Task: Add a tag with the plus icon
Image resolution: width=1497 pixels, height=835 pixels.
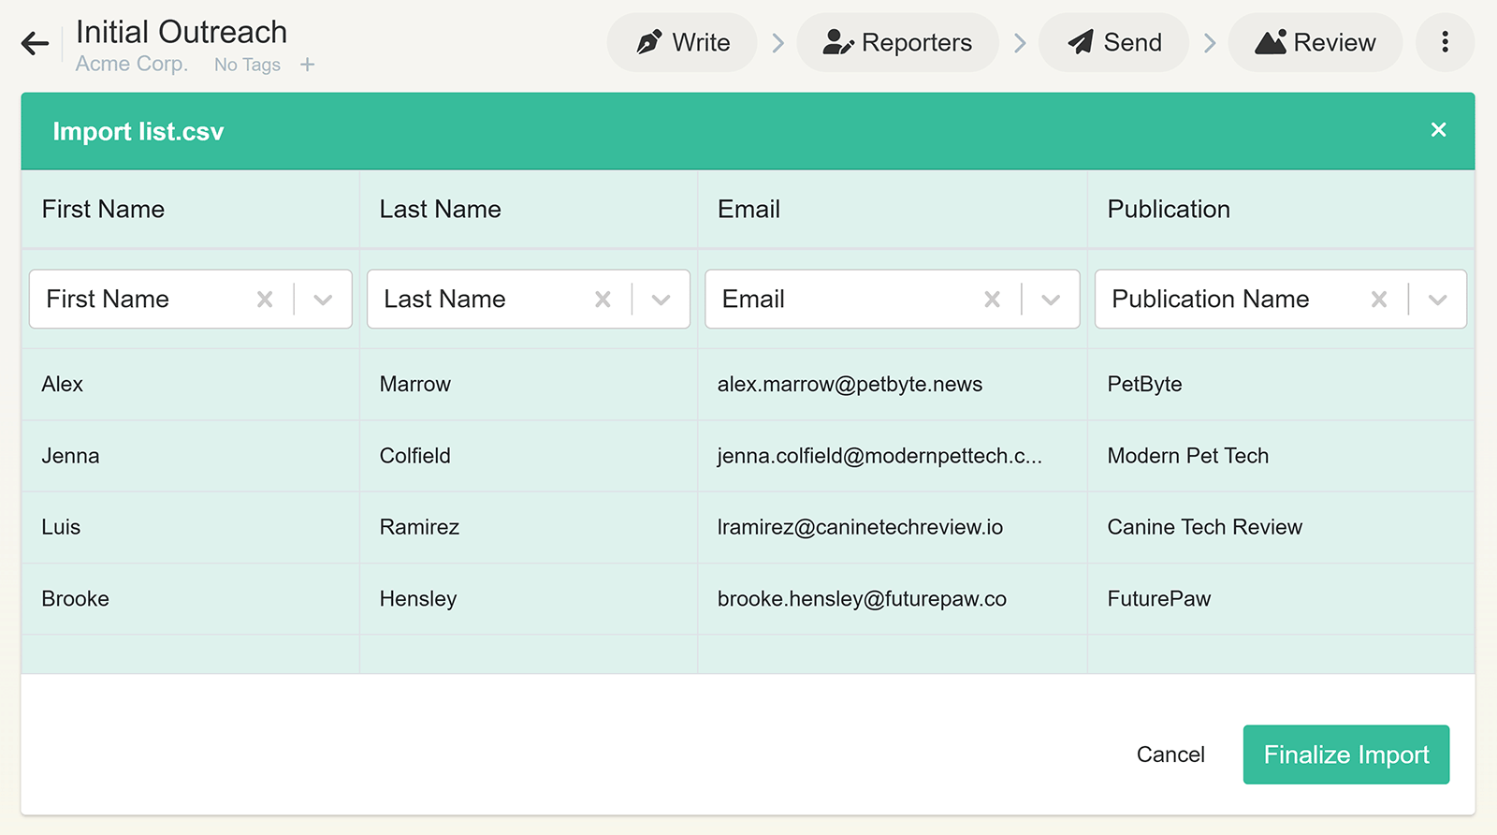Action: click(x=307, y=65)
